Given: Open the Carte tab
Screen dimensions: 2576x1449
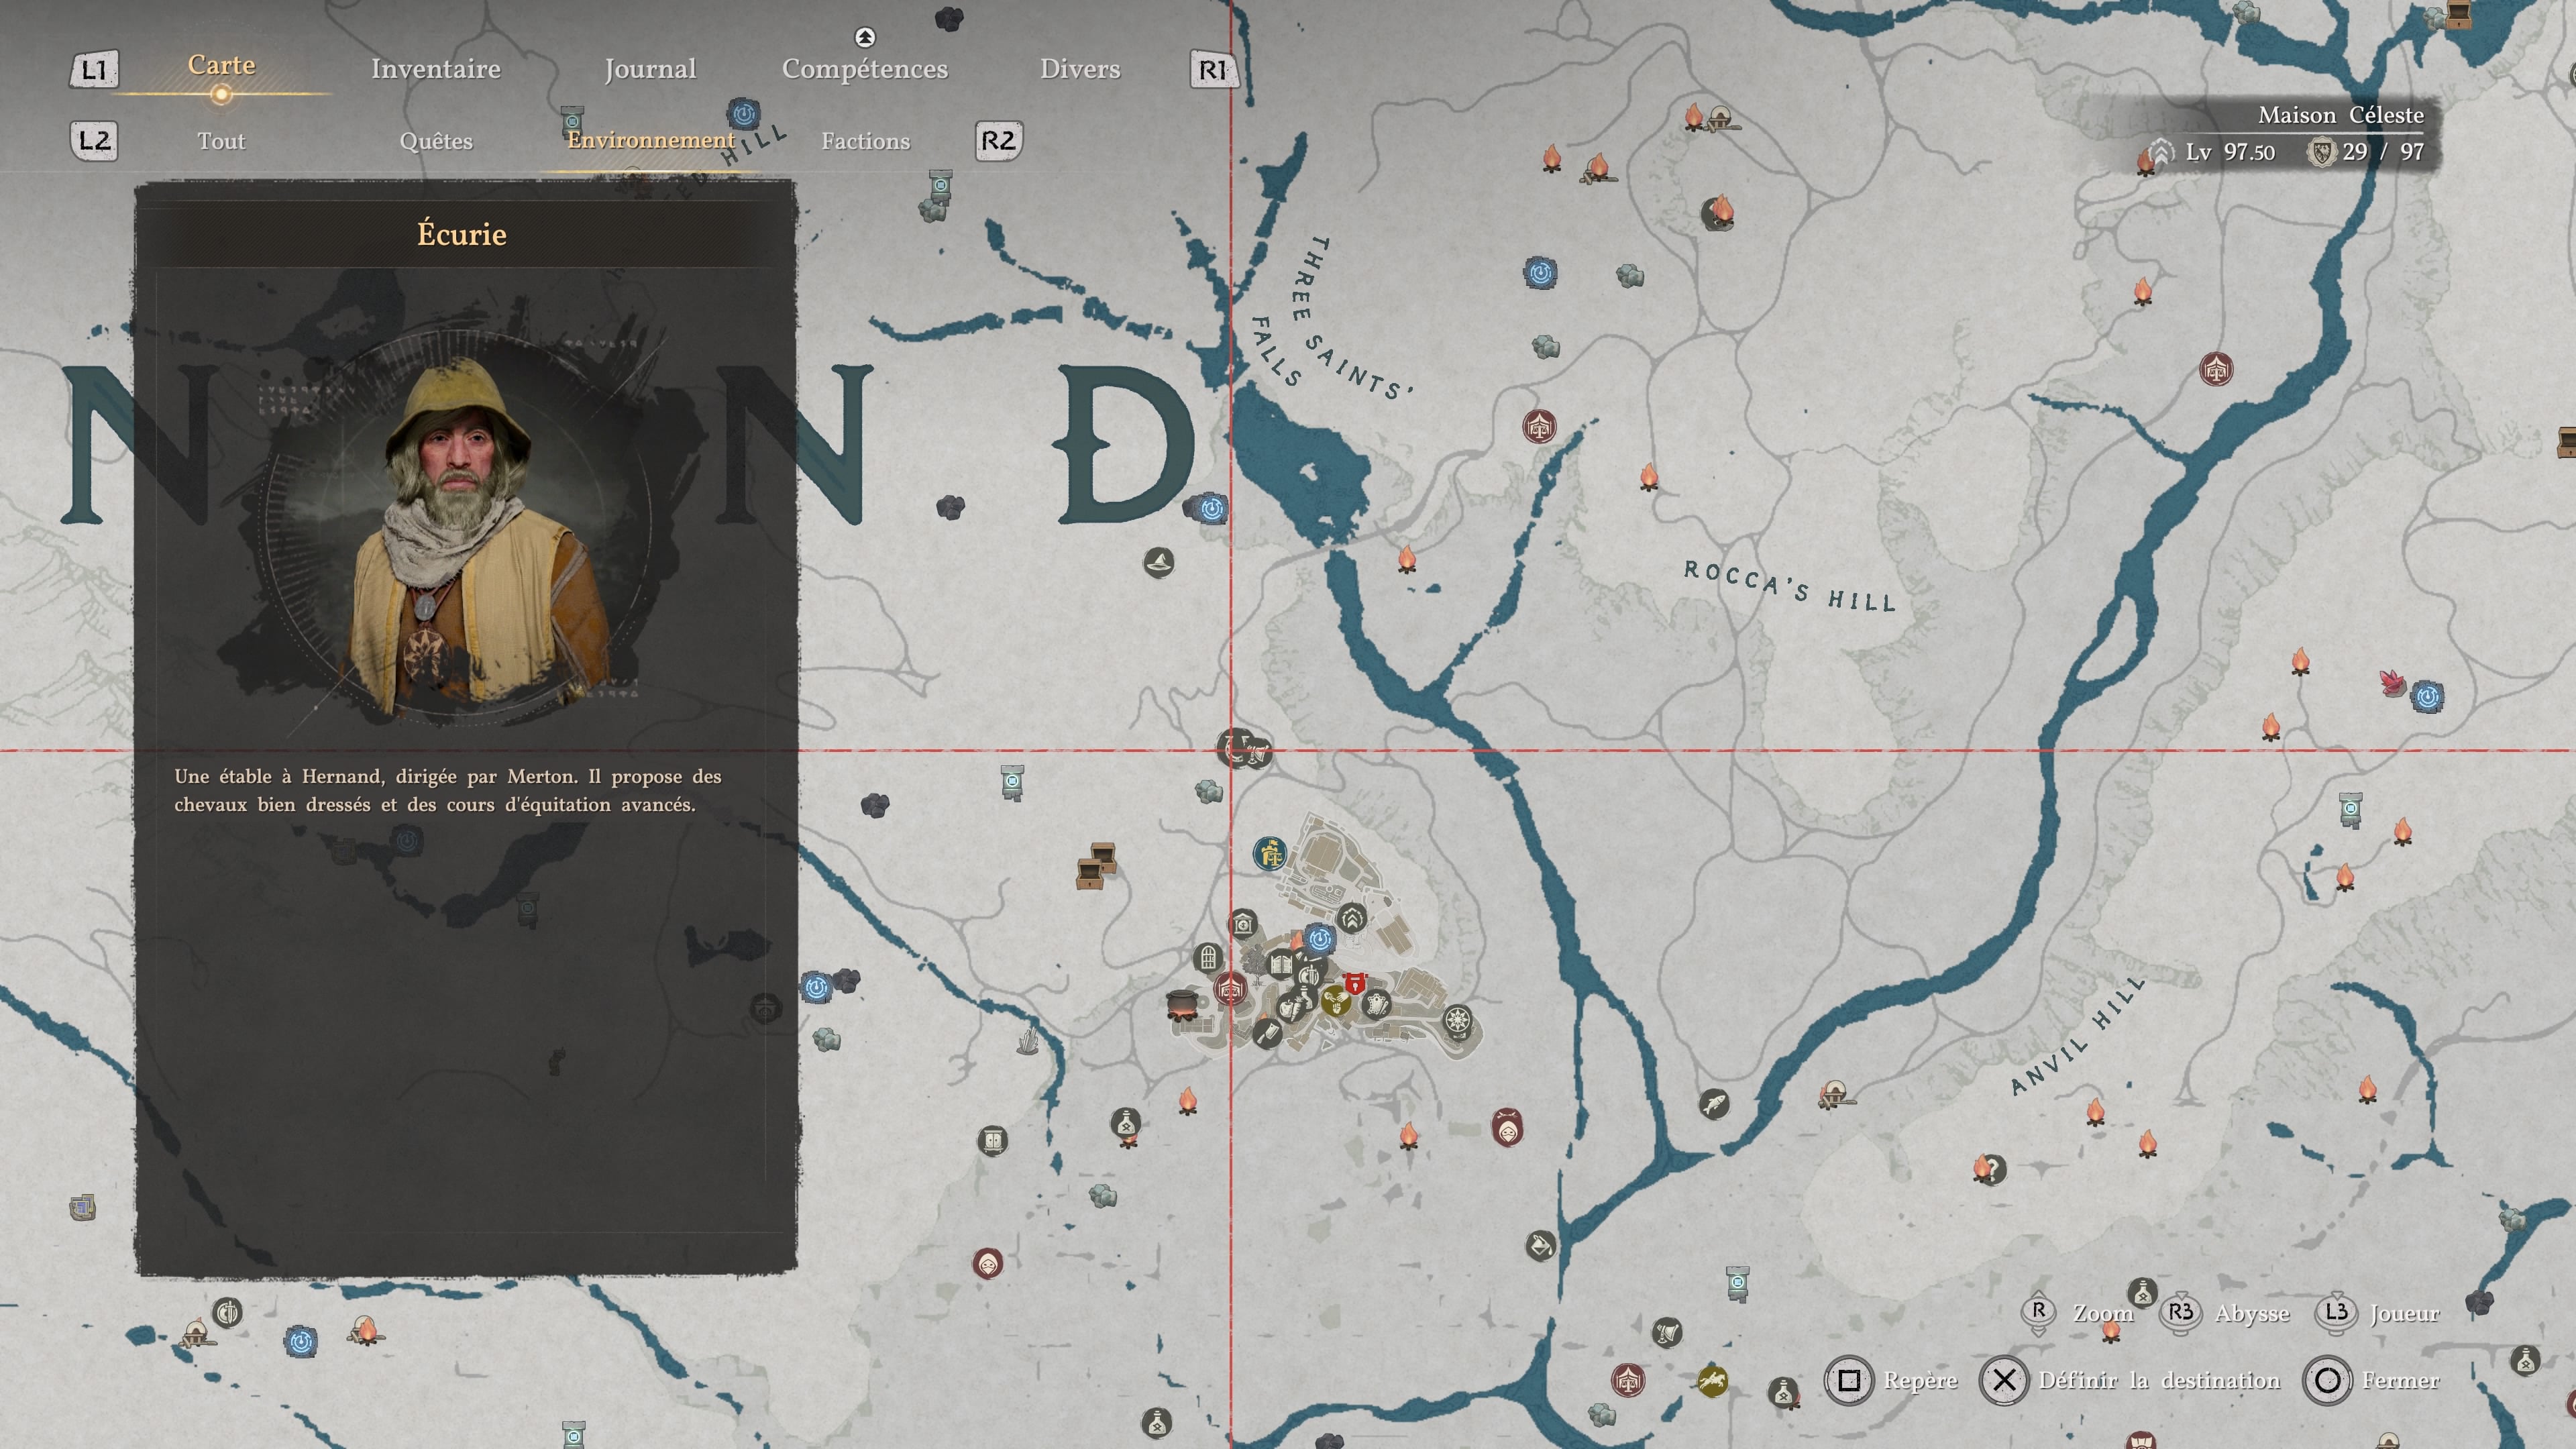Looking at the screenshot, I should 221,65.
